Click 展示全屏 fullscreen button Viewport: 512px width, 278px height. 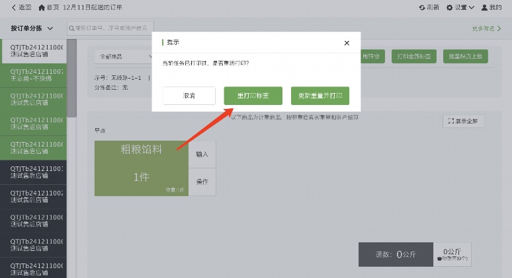(463, 122)
